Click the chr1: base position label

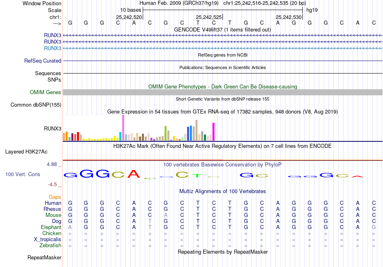click(55, 17)
